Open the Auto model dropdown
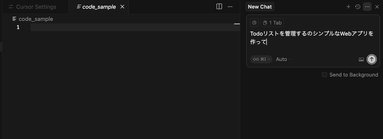The image size is (383, 139). [x=283, y=59]
